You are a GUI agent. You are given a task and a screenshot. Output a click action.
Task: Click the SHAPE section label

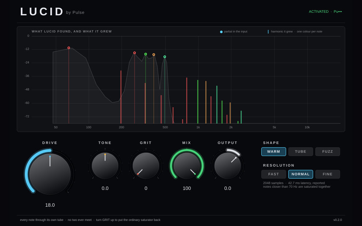click(271, 143)
